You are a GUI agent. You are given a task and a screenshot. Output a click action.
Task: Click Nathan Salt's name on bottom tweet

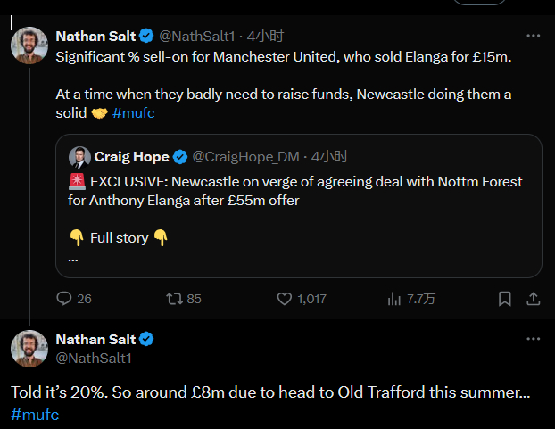click(95, 339)
